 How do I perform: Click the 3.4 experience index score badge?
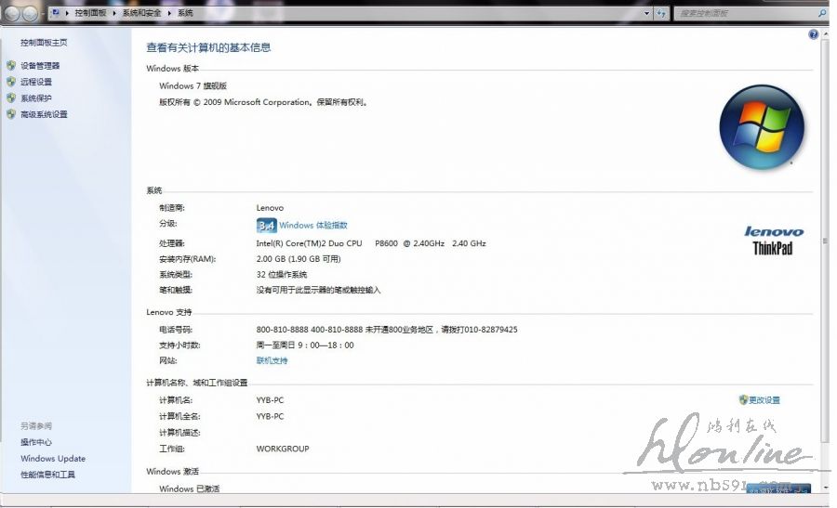pos(266,226)
